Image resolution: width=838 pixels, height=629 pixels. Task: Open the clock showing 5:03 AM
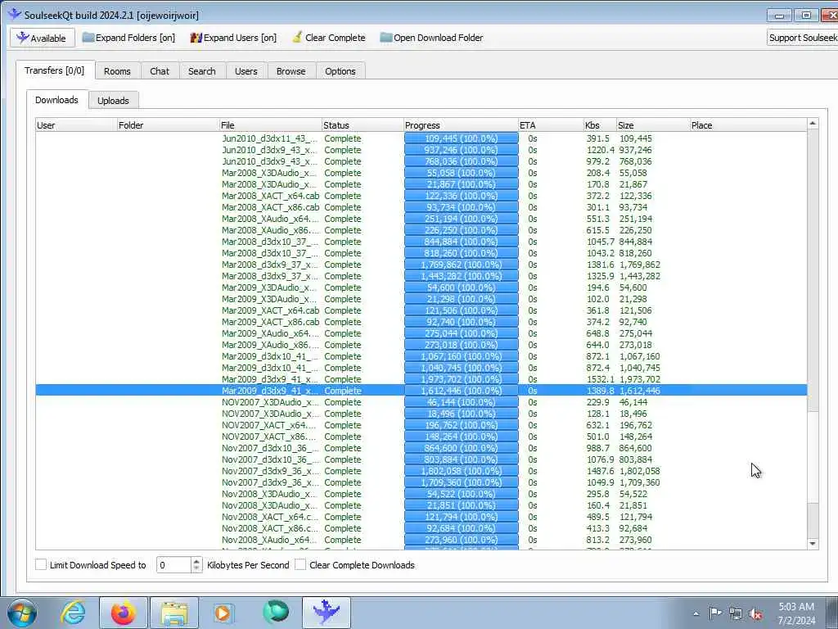[x=796, y=613]
